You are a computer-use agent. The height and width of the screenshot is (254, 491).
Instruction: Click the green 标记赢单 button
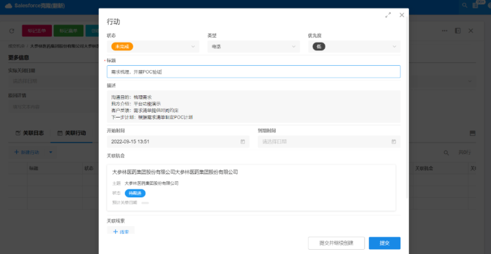coord(69,31)
